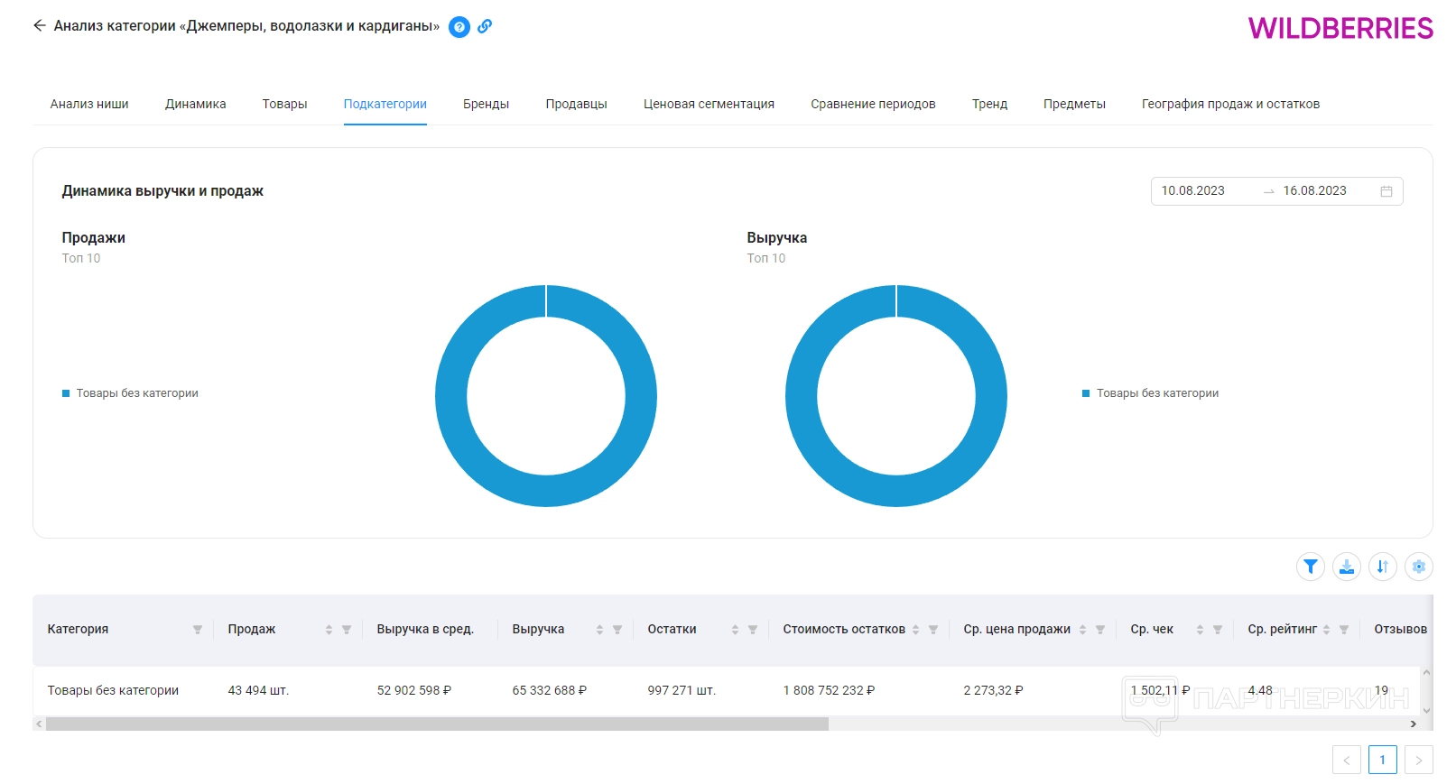Open the filter funnel on the Выручка column
Screen dimensions: 1456x784
(x=617, y=630)
